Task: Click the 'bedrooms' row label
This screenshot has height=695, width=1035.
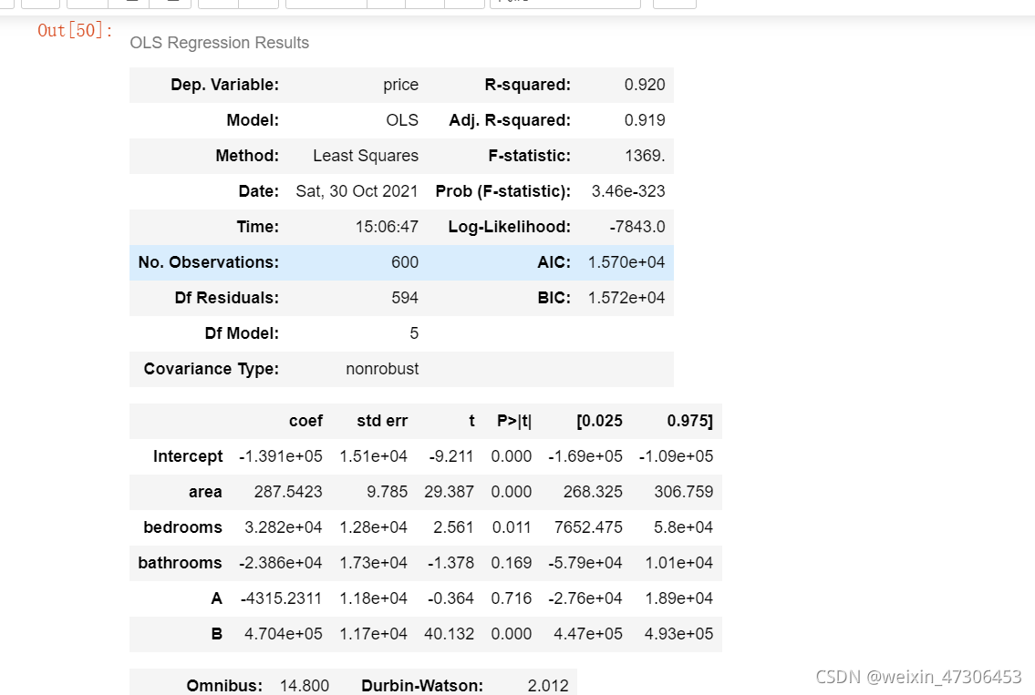Action: point(183,528)
